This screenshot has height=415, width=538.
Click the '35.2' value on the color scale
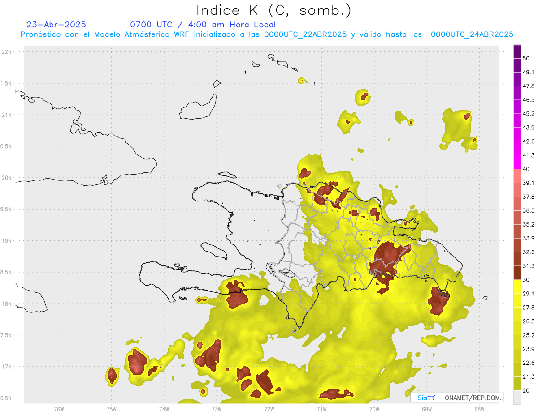click(529, 224)
